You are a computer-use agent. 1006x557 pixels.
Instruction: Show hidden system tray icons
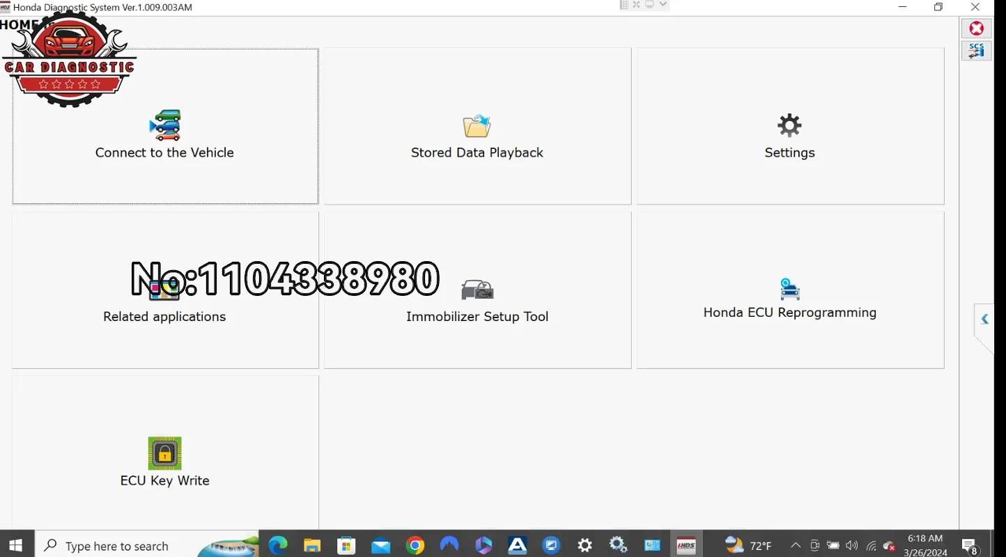[796, 546]
